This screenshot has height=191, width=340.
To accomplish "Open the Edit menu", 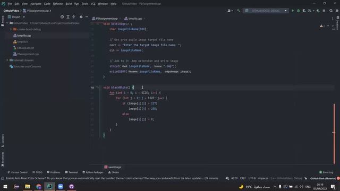I will pos(17,4).
